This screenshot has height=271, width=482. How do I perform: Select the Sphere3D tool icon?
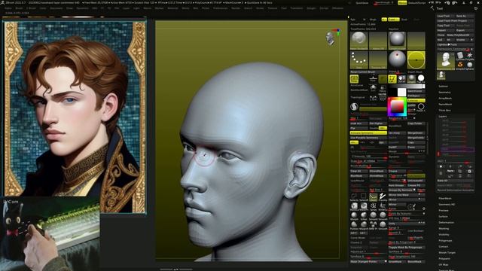(470, 65)
